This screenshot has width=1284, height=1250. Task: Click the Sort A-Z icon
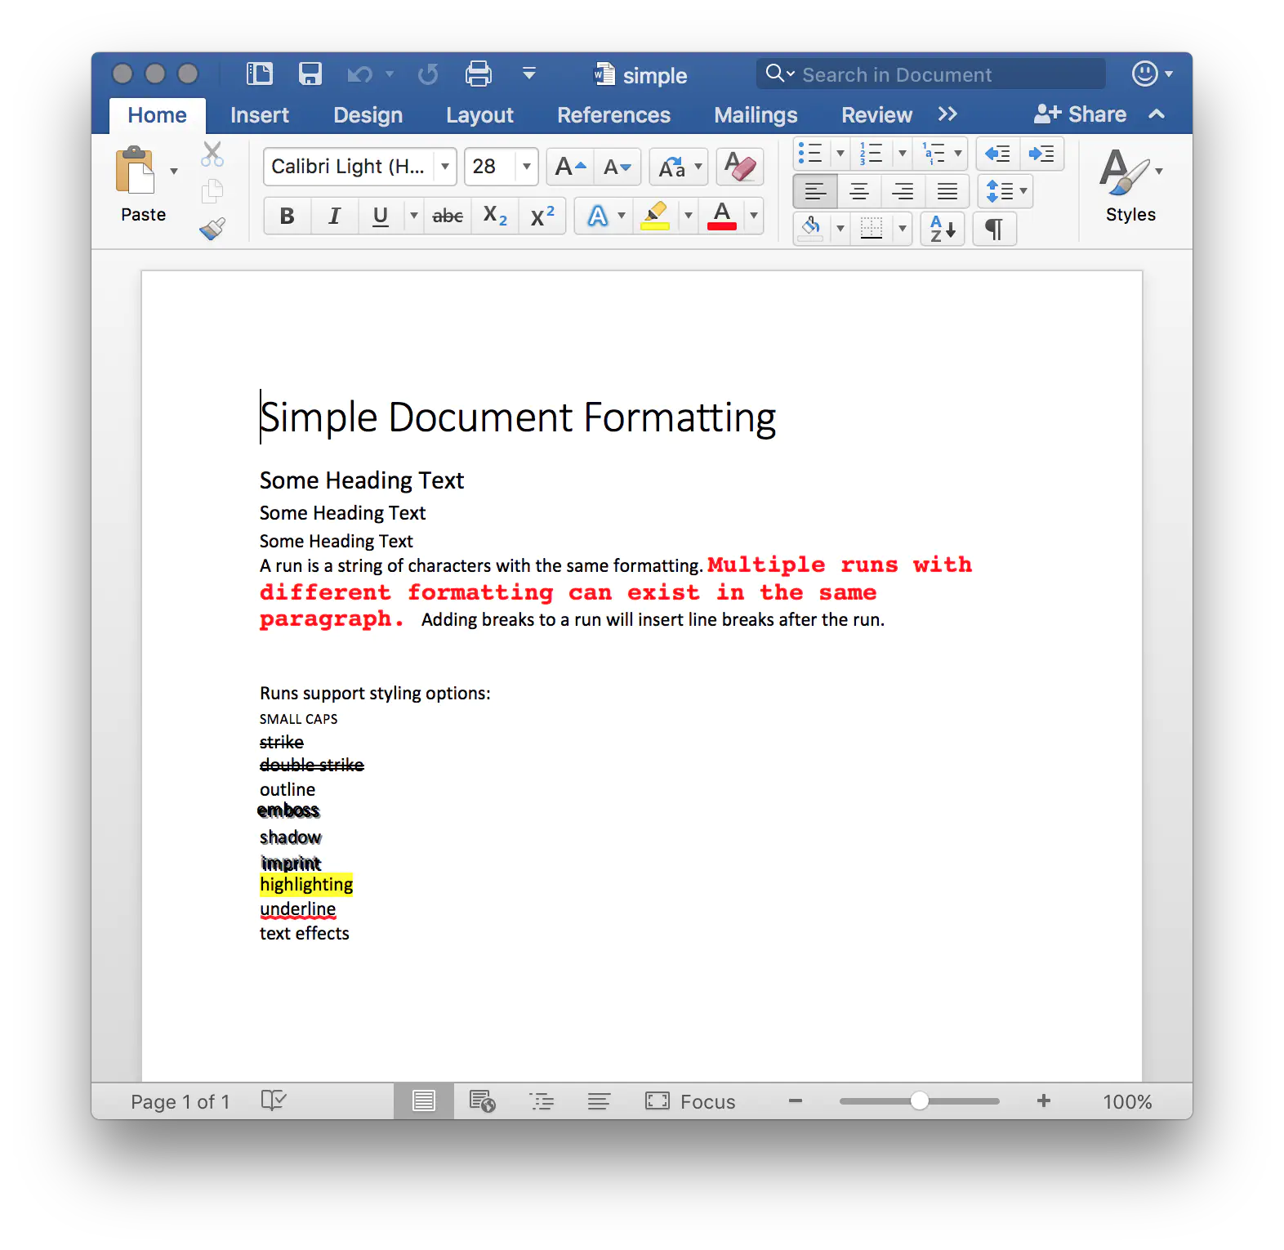tap(943, 230)
